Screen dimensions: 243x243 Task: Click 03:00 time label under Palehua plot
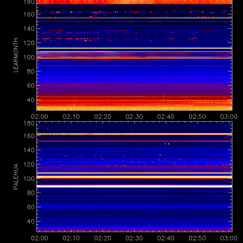click(x=229, y=238)
